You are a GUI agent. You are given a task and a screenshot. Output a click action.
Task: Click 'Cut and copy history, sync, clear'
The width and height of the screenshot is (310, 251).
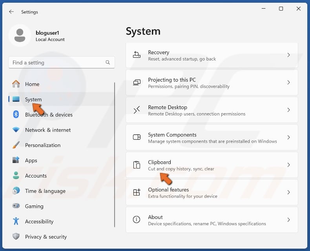coord(181,169)
